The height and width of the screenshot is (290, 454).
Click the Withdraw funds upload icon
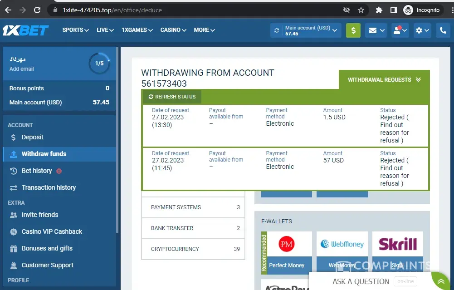click(x=14, y=154)
